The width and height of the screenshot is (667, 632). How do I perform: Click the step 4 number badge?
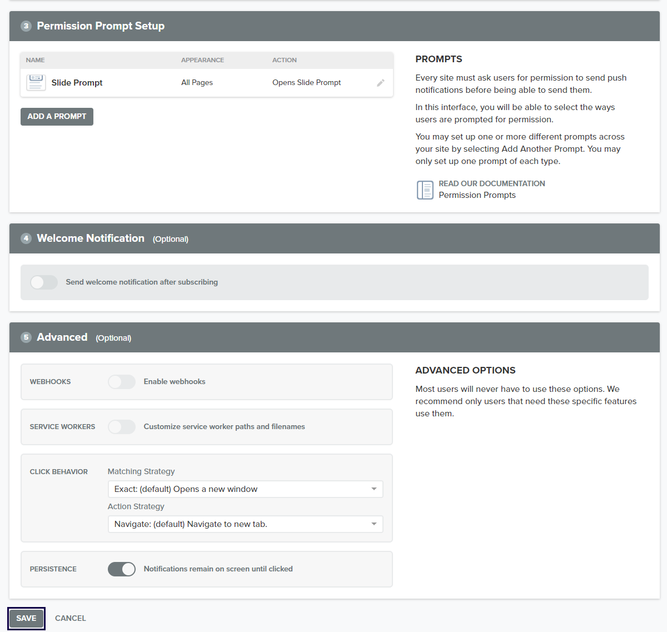(x=26, y=238)
